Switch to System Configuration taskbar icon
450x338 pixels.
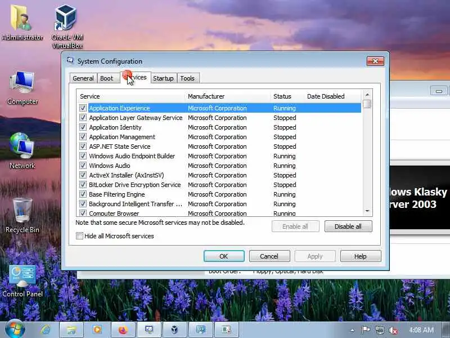point(149,330)
